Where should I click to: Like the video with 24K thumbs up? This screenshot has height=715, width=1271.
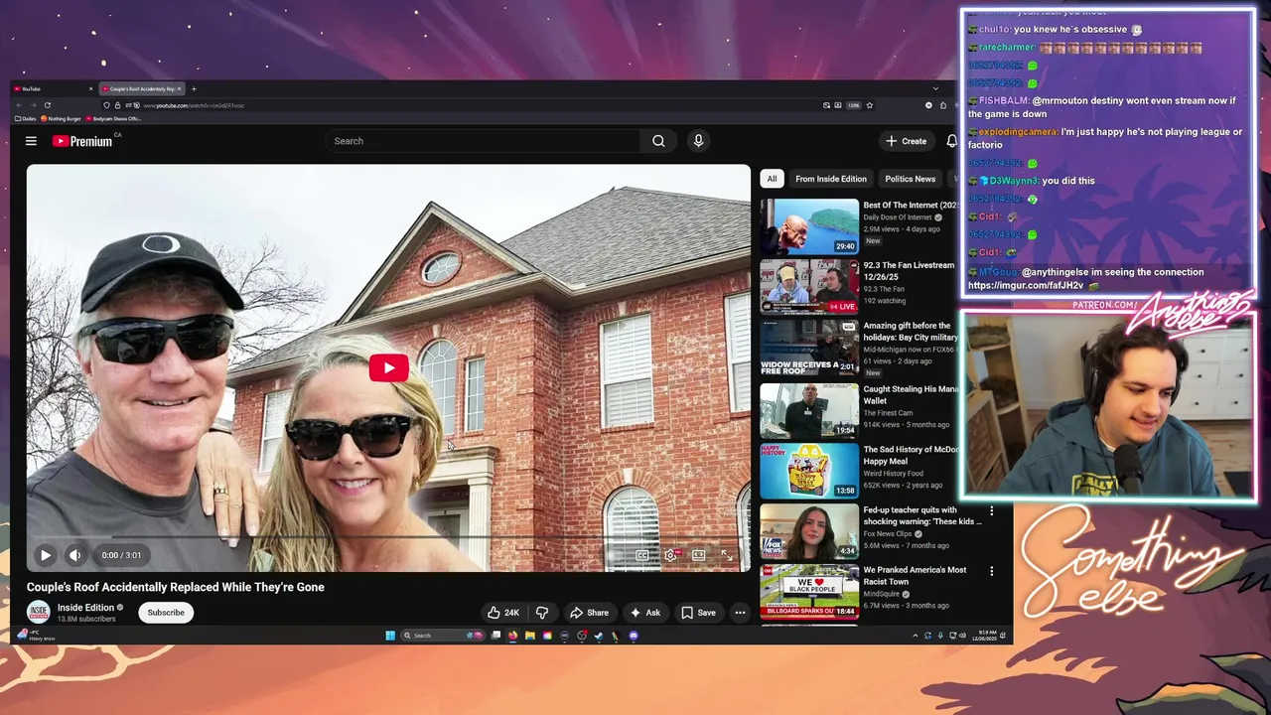(503, 613)
